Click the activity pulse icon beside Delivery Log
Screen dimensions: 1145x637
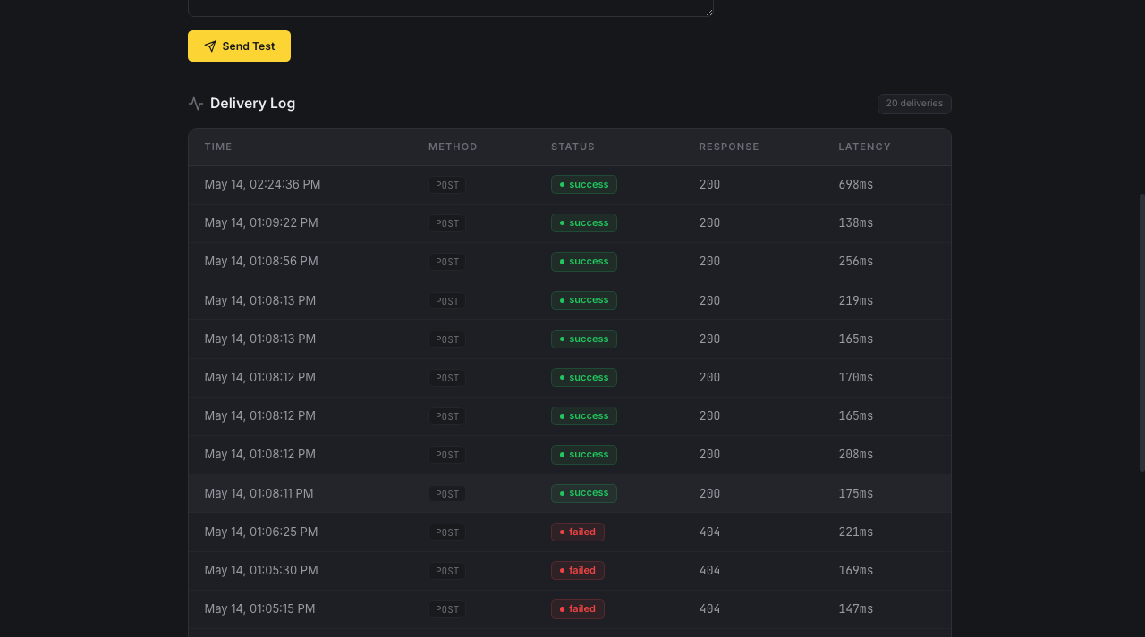tap(196, 104)
